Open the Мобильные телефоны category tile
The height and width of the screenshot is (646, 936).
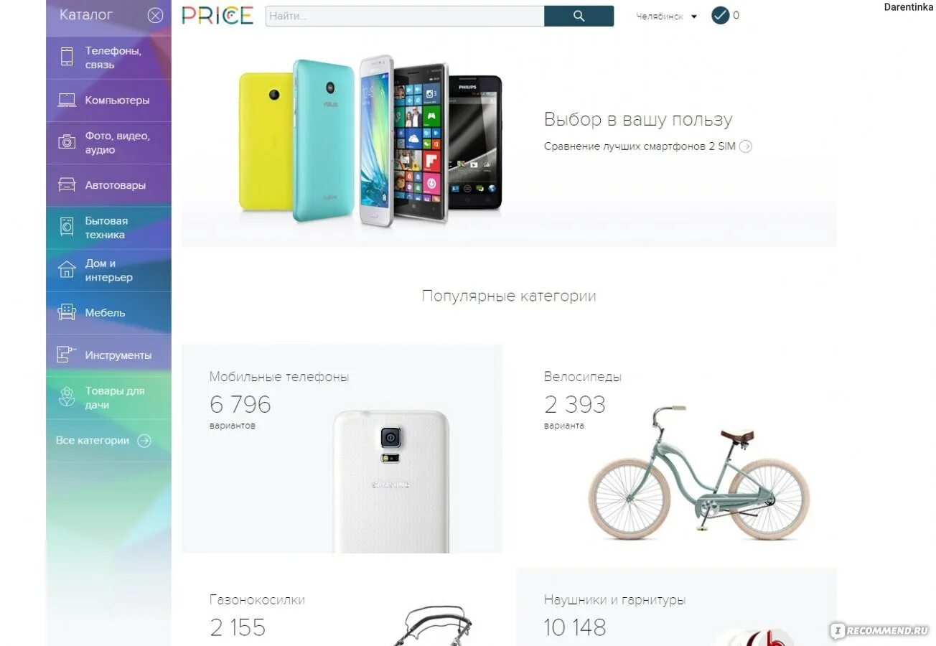[x=342, y=449]
